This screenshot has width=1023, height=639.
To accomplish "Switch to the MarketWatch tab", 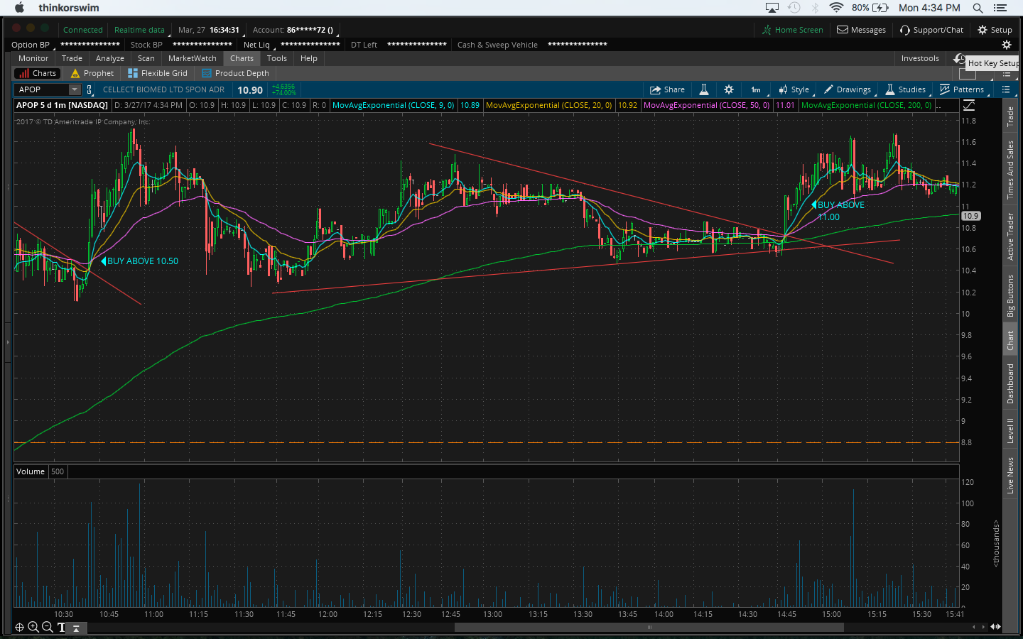I will pyautogui.click(x=192, y=58).
